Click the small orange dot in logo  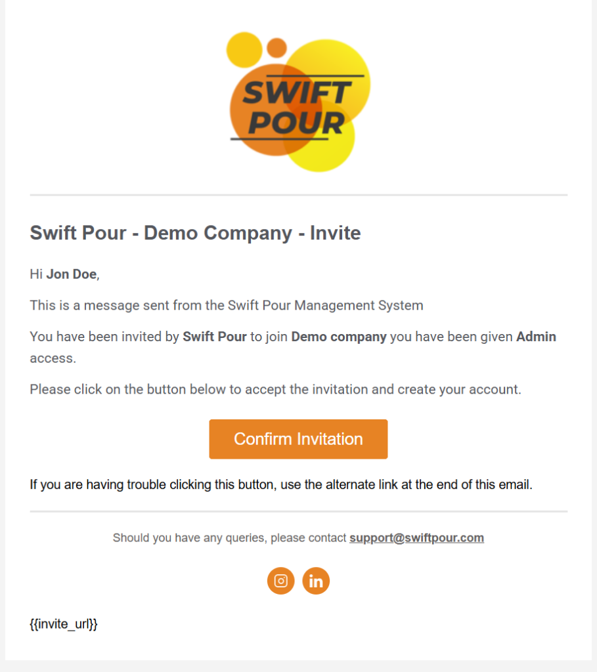[276, 47]
